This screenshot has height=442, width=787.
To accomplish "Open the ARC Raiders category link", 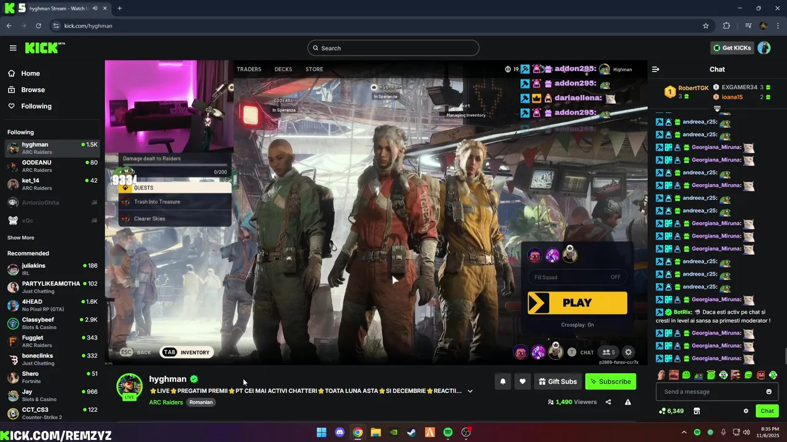I will 166,402.
